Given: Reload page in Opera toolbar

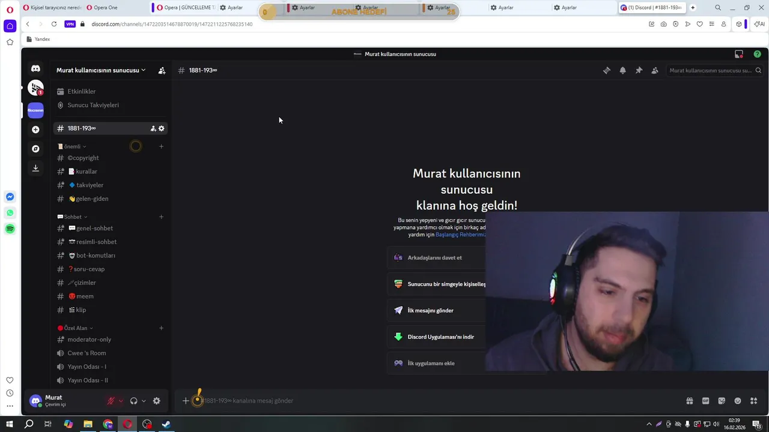Looking at the screenshot, I should click(x=54, y=24).
